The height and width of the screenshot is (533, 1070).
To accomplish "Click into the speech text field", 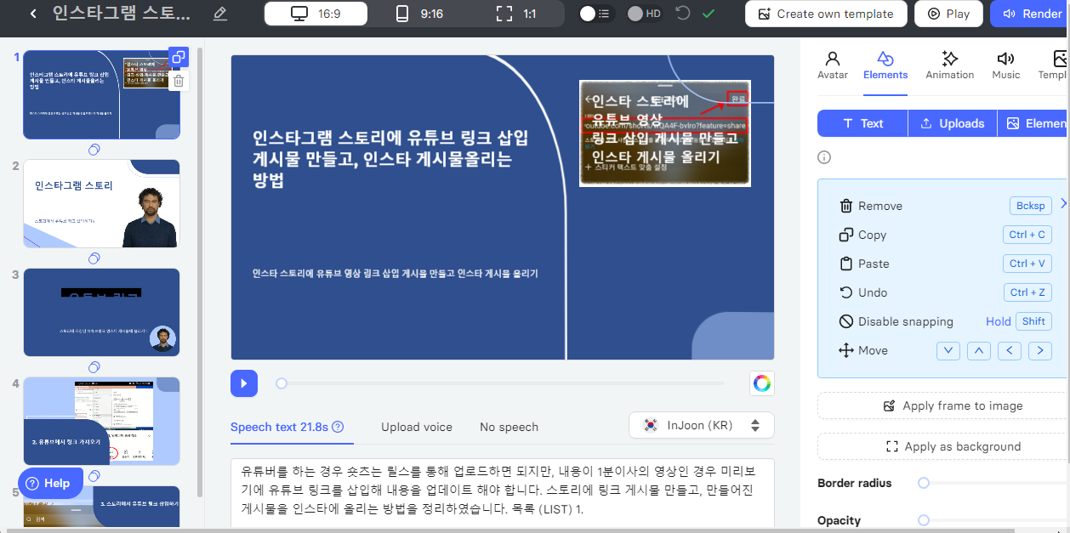I will point(503,495).
